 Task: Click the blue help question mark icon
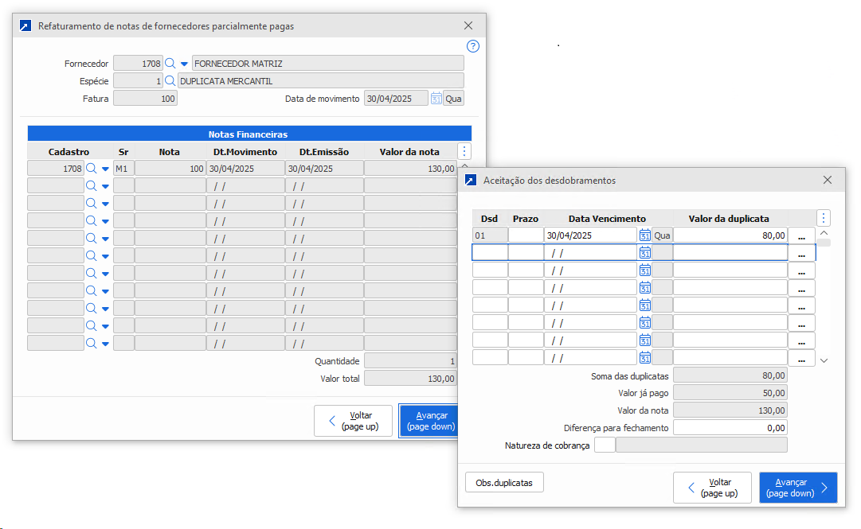(x=473, y=46)
